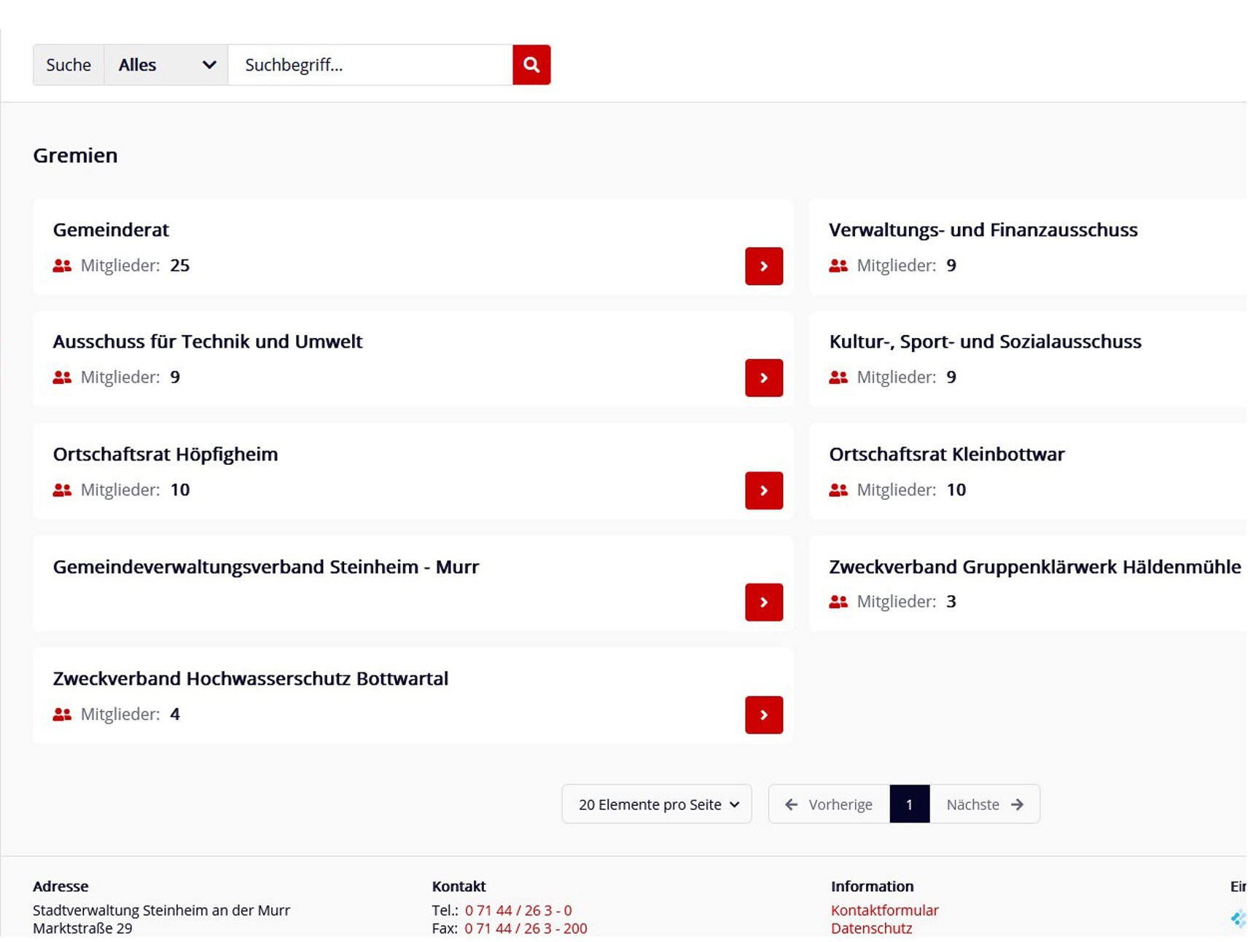Open Zweckverband Hochwasserschutz Bottwartal arrow button
The width and height of the screenshot is (1256, 942).
tap(764, 715)
